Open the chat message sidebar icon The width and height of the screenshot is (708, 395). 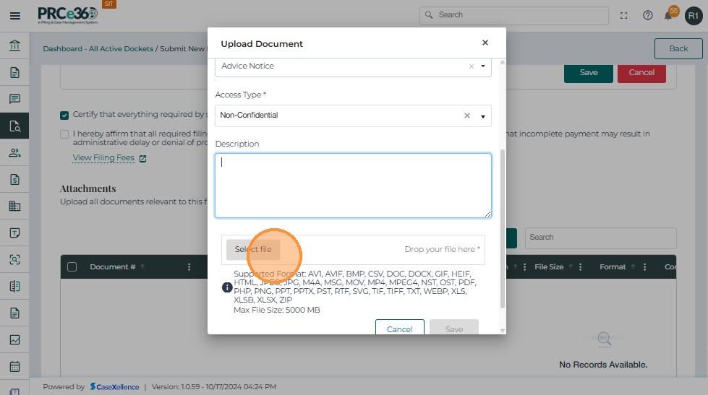pyautogui.click(x=14, y=99)
